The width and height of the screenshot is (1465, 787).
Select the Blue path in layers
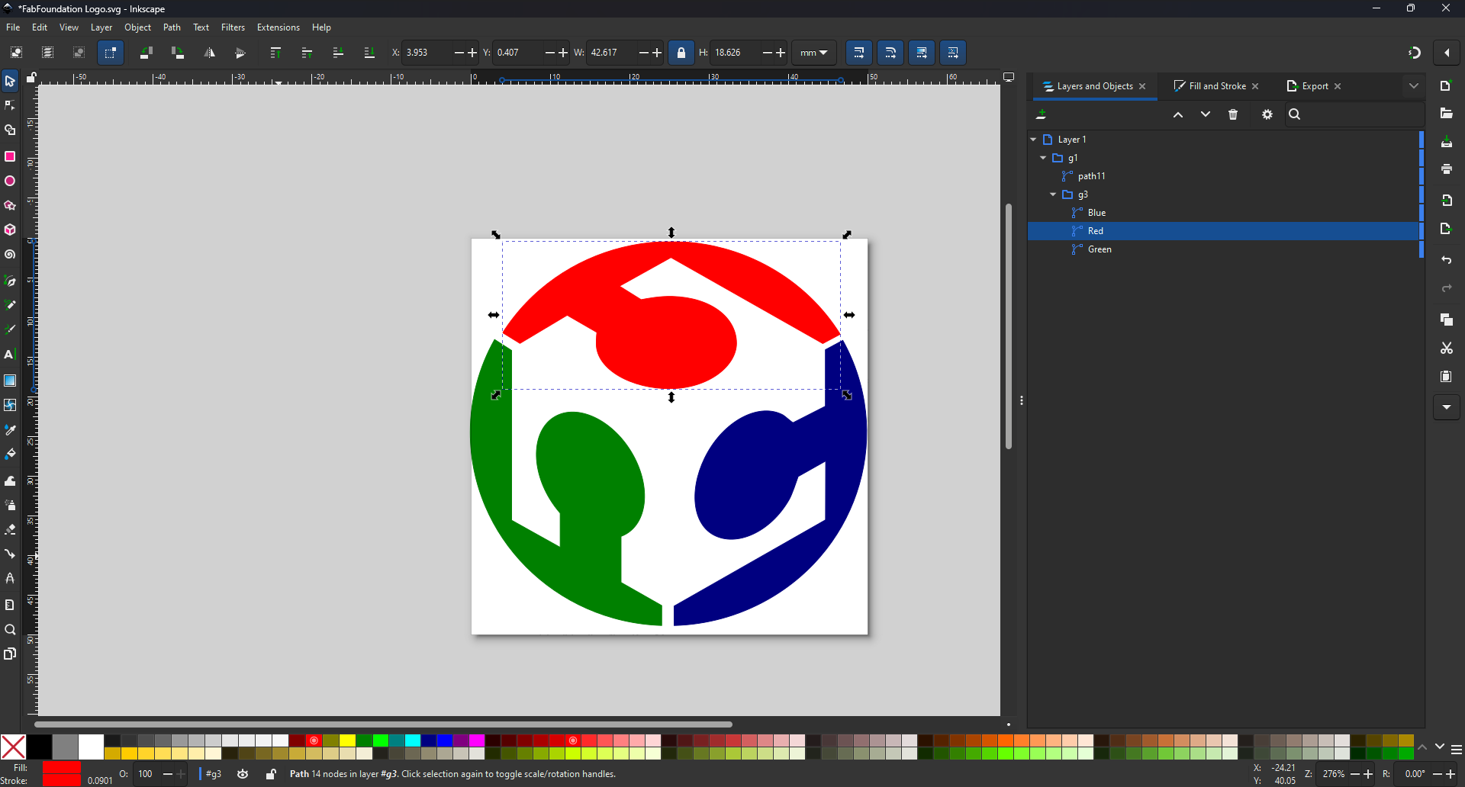1097,213
